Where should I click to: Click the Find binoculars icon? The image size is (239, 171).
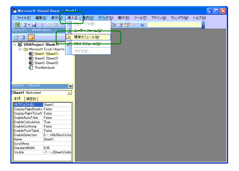point(62,25)
